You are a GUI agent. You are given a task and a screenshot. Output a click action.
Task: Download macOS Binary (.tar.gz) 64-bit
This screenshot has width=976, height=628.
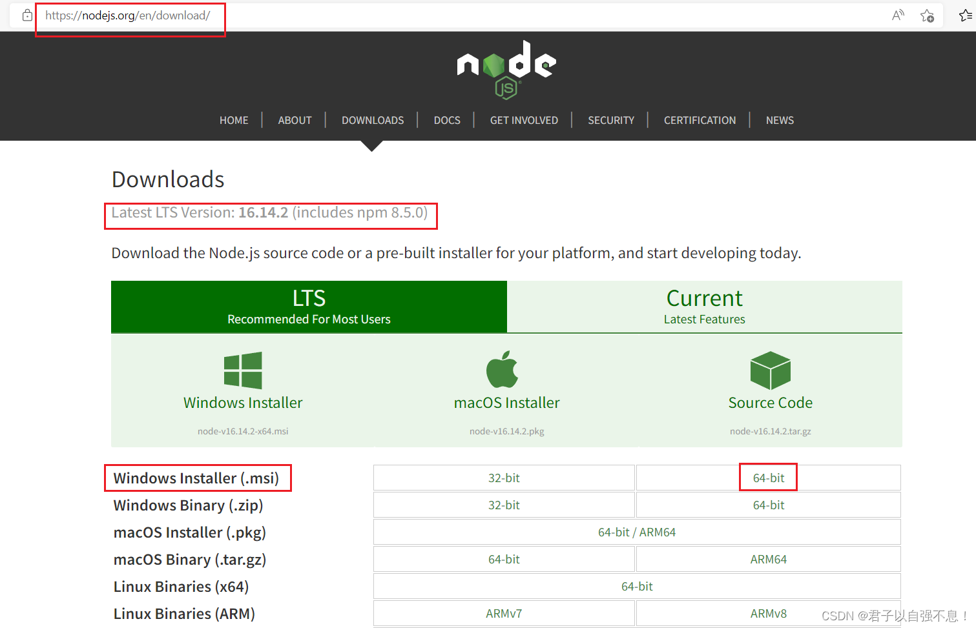[504, 560]
